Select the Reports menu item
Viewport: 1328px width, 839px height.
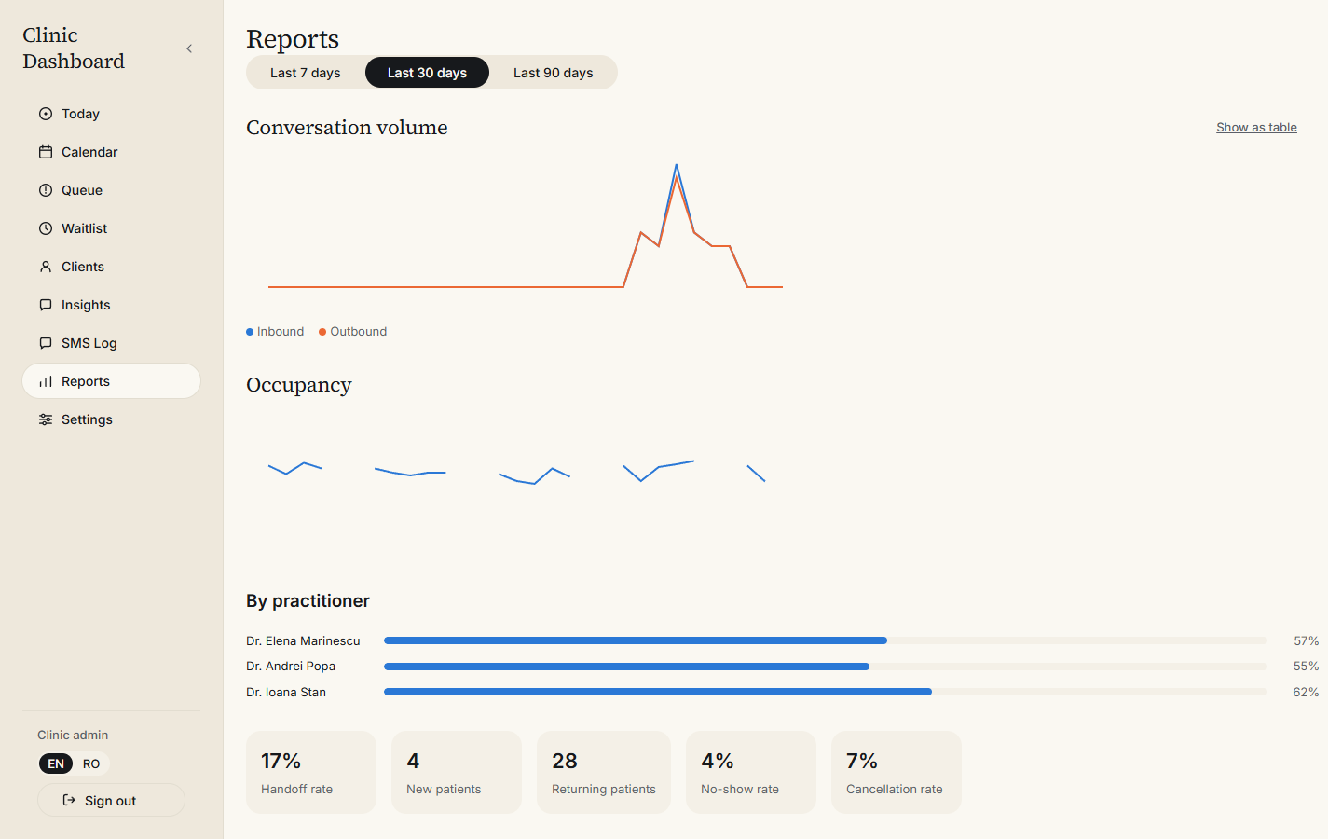111,381
